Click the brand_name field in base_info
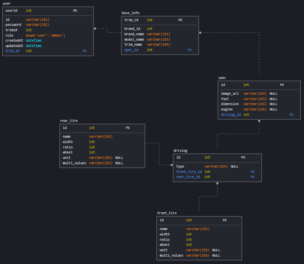This screenshot has width=304, height=264. tap(134, 34)
